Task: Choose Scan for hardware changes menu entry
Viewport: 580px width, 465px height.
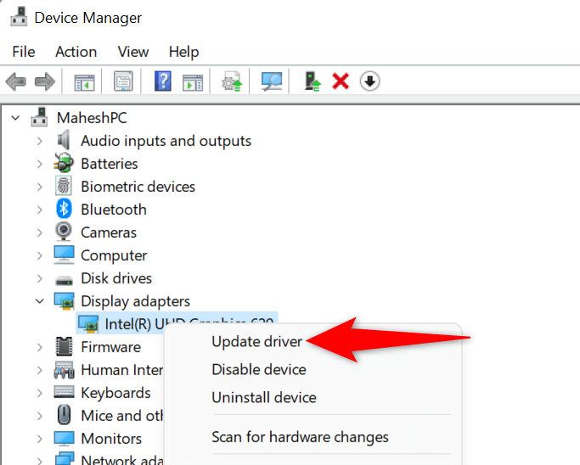Action: pos(300,437)
